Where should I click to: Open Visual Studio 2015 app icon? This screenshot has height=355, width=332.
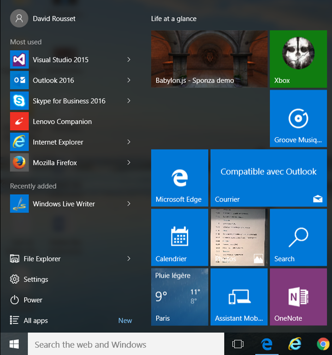(19, 60)
